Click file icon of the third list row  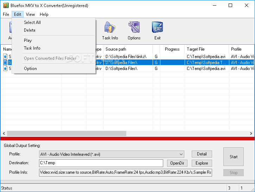click(5, 69)
